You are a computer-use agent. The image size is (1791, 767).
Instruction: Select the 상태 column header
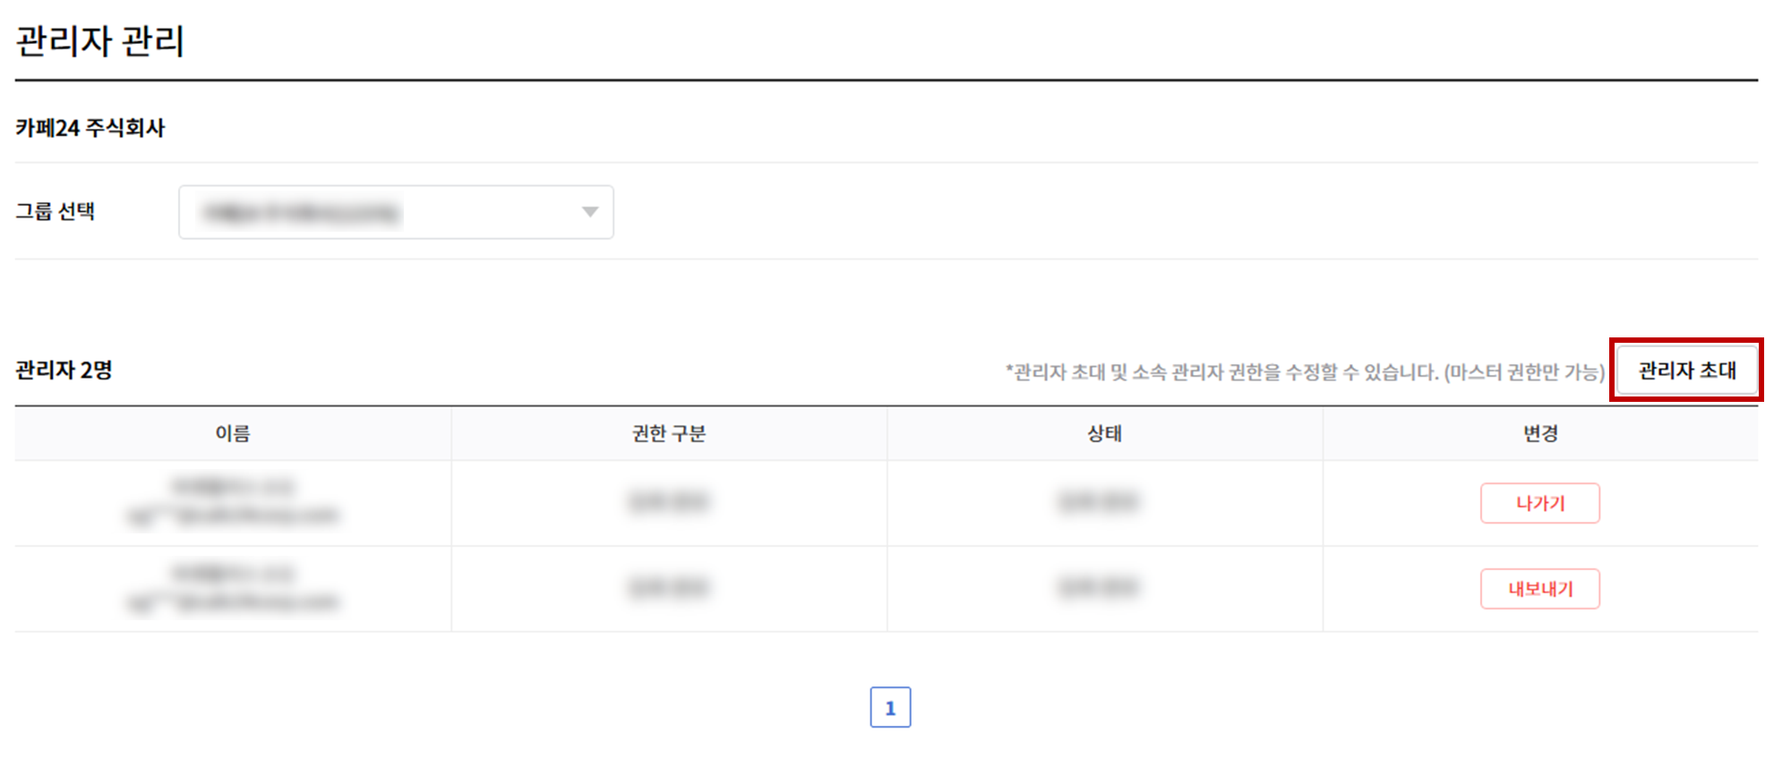(x=1104, y=434)
